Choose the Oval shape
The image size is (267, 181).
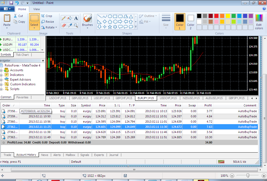pyautogui.click(x=110, y=16)
